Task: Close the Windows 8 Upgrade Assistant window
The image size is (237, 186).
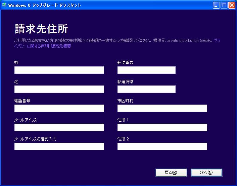Action: (x=232, y=5)
